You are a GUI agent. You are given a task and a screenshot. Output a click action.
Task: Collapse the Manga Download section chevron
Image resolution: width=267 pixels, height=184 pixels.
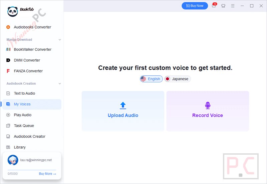60,40
